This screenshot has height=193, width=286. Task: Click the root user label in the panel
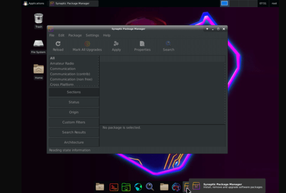(274, 3)
